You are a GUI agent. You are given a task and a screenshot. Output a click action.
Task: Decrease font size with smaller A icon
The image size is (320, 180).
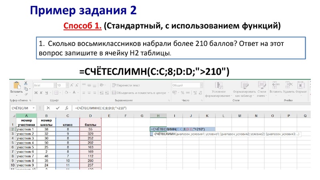tap(77, 85)
